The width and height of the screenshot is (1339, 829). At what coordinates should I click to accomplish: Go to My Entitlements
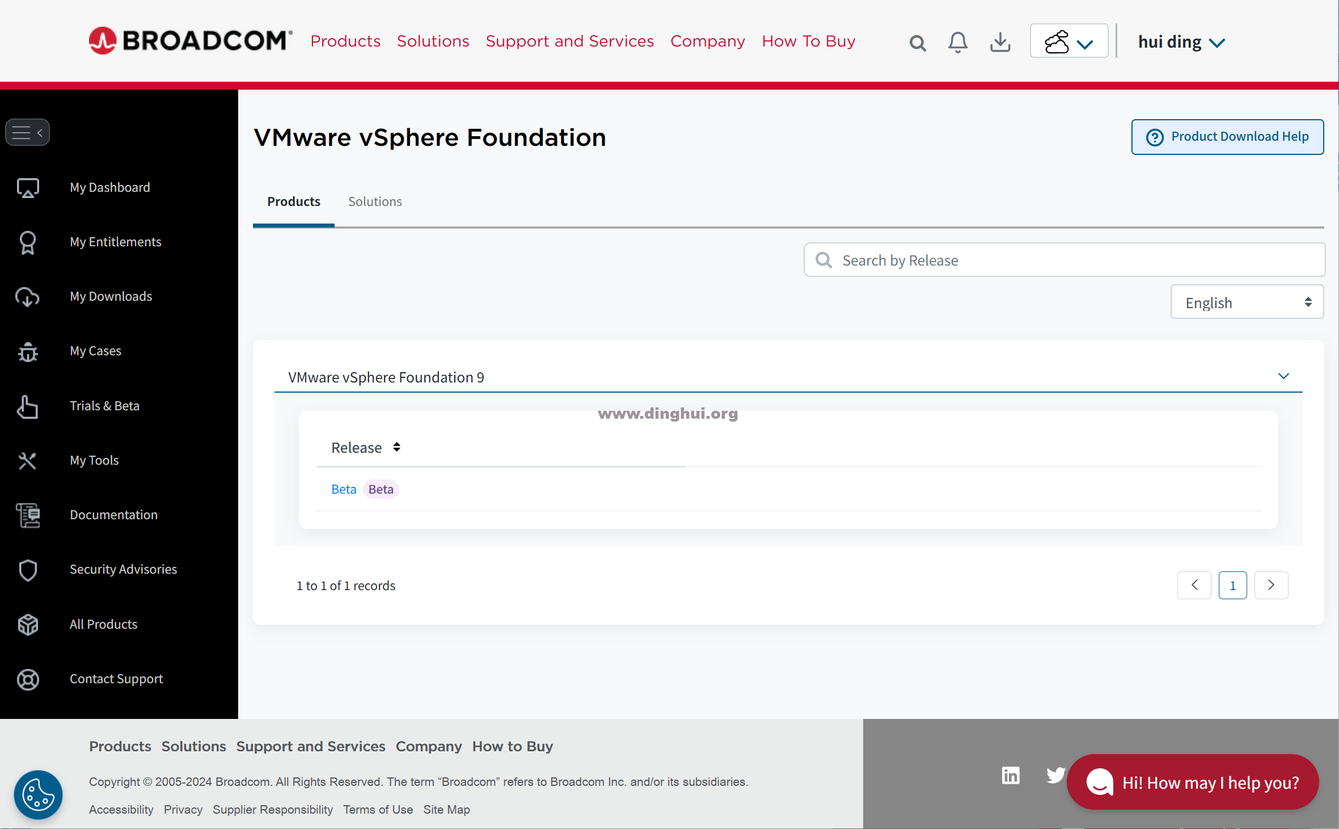(115, 242)
